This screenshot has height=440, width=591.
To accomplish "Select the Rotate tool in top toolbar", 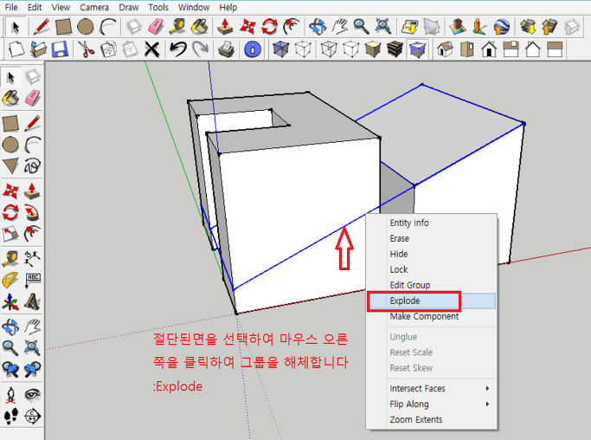I will pos(269,27).
